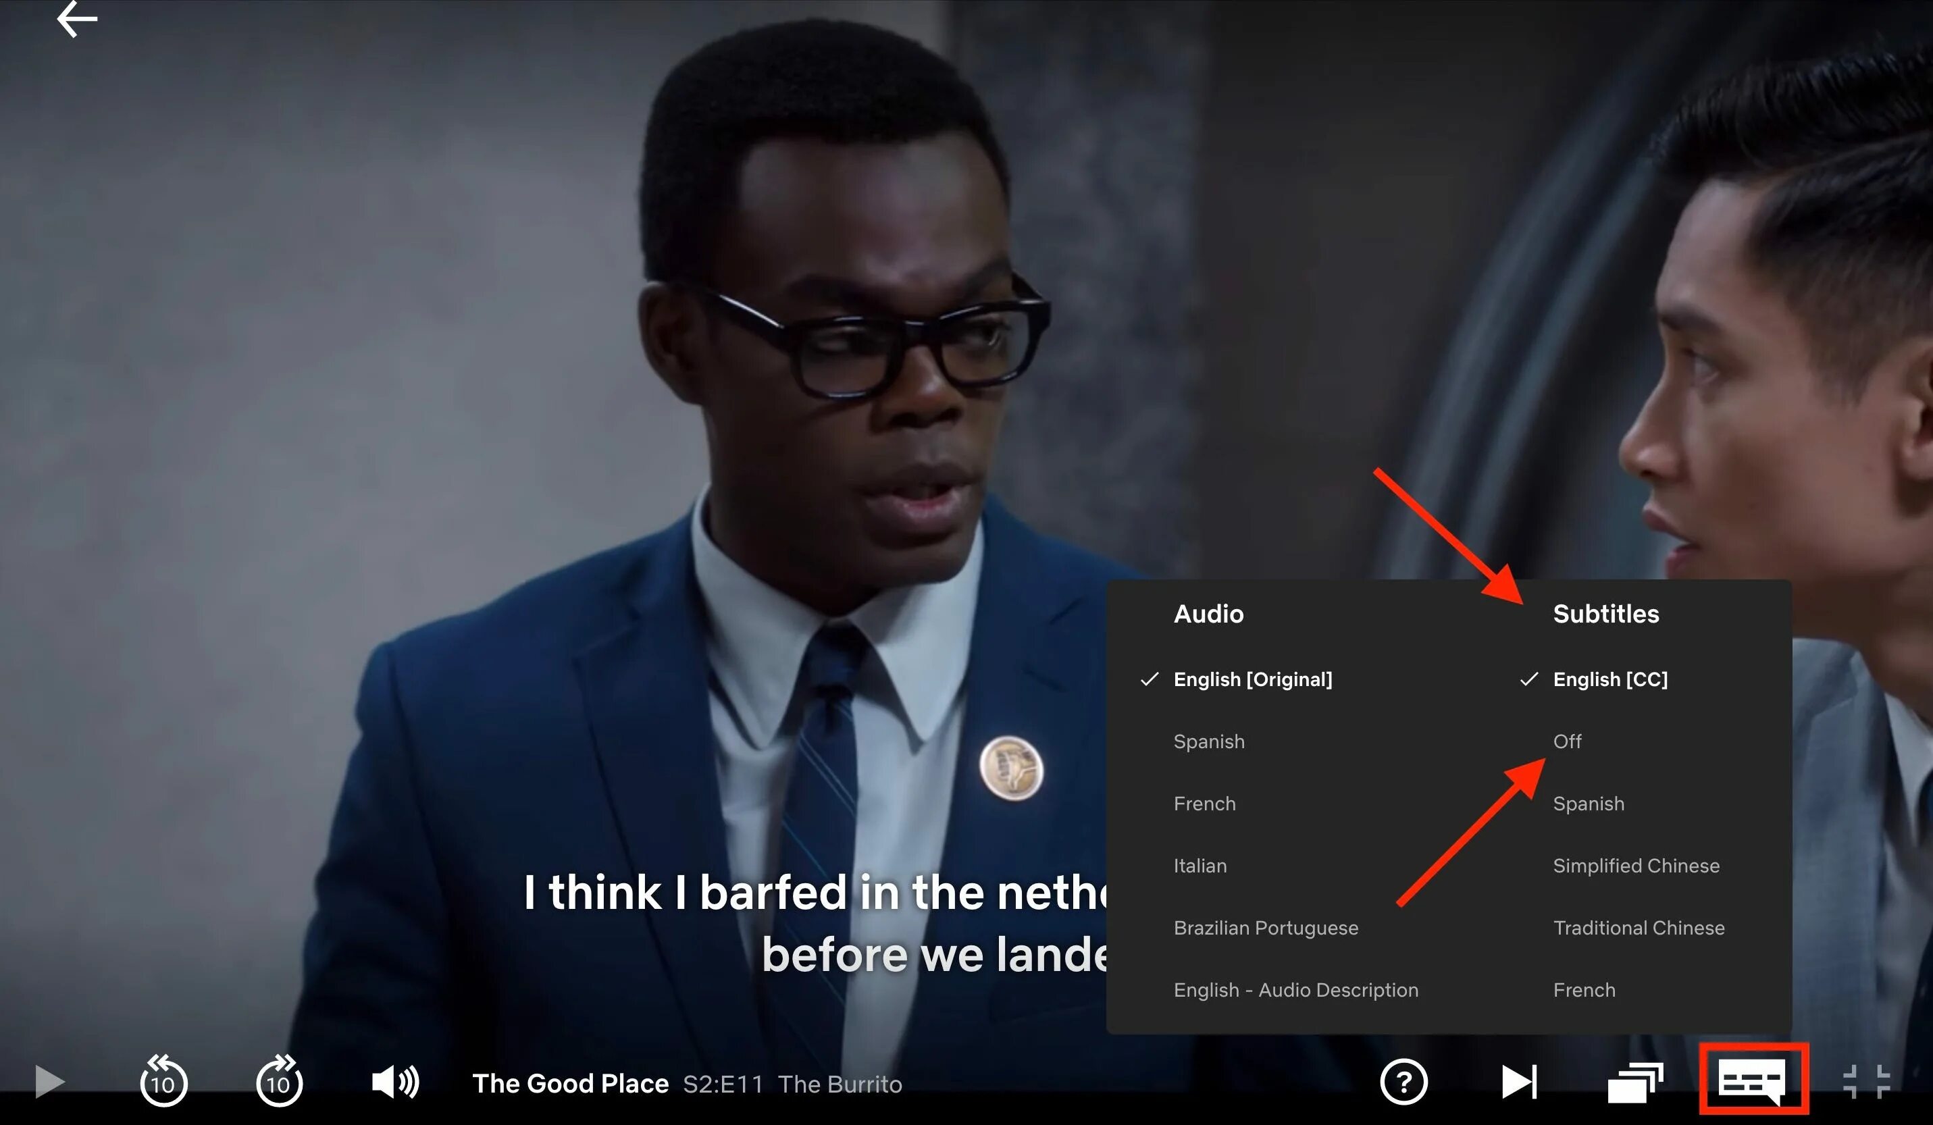
Task: Select English - Audio Description track
Action: click(x=1293, y=989)
